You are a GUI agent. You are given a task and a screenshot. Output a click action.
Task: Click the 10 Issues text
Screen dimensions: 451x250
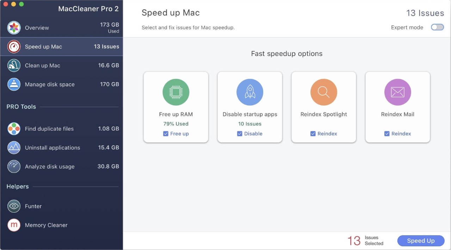(x=250, y=124)
